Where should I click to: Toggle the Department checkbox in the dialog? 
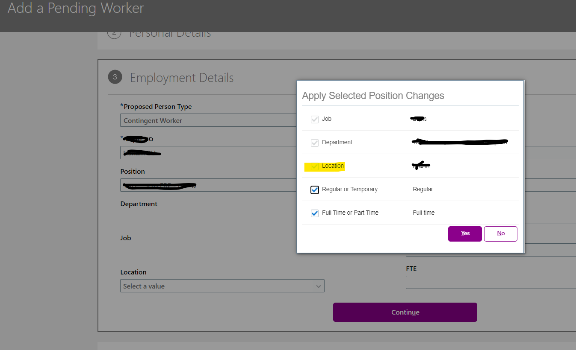[x=315, y=143]
